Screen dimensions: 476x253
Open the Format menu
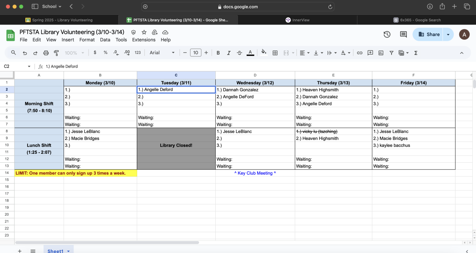[87, 40]
